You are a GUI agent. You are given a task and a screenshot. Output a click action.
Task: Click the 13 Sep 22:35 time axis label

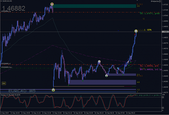coord(47,113)
